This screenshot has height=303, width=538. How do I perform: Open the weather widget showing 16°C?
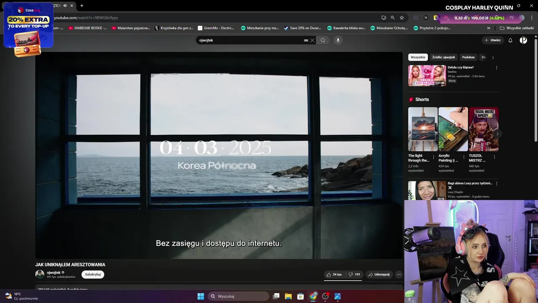click(22, 296)
